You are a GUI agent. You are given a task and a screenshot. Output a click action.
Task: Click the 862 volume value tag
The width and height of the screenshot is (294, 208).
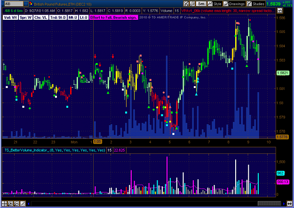click(x=280, y=173)
